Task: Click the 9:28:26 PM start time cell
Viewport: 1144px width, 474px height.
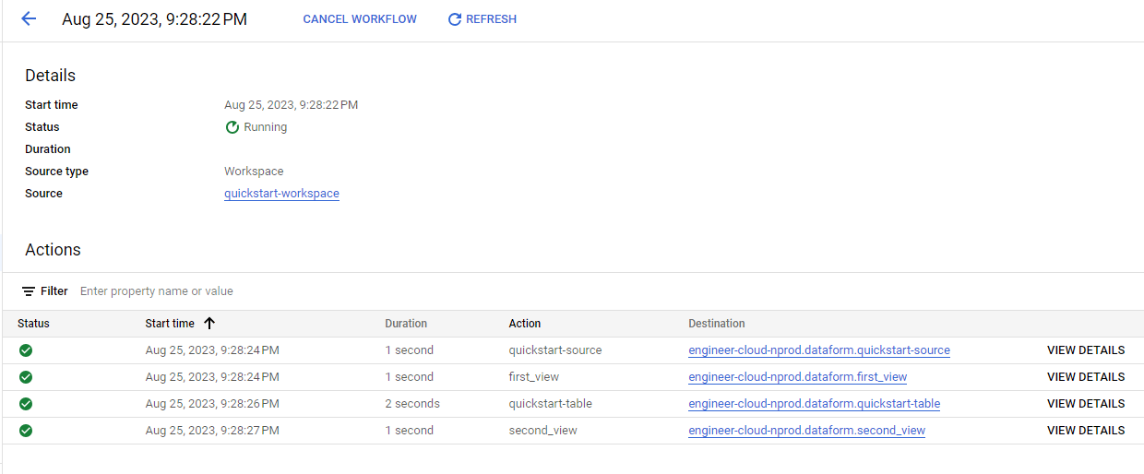Action: click(212, 404)
